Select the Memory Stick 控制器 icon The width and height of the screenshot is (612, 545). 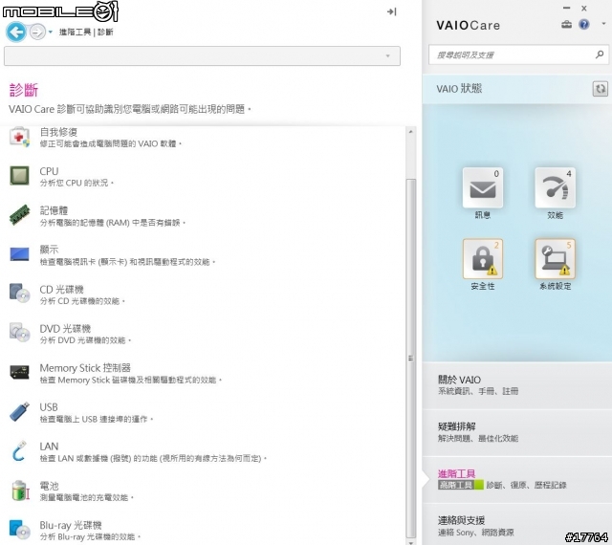coord(19,372)
